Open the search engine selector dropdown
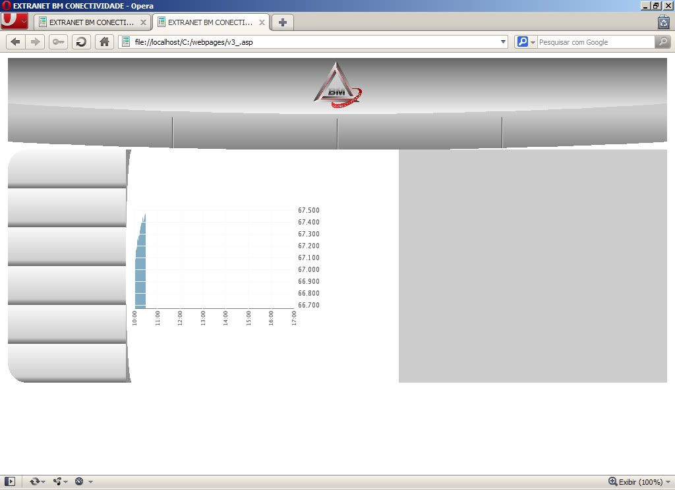 point(525,42)
